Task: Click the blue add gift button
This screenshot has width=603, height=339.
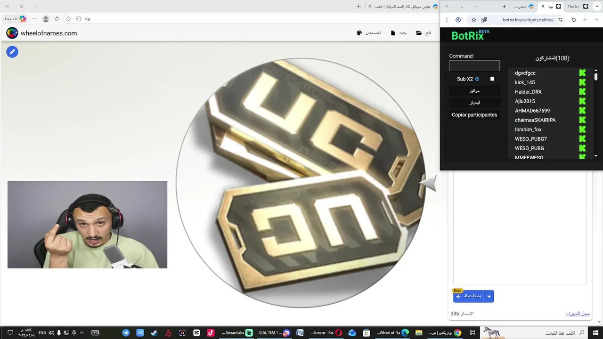Action: pos(469,296)
